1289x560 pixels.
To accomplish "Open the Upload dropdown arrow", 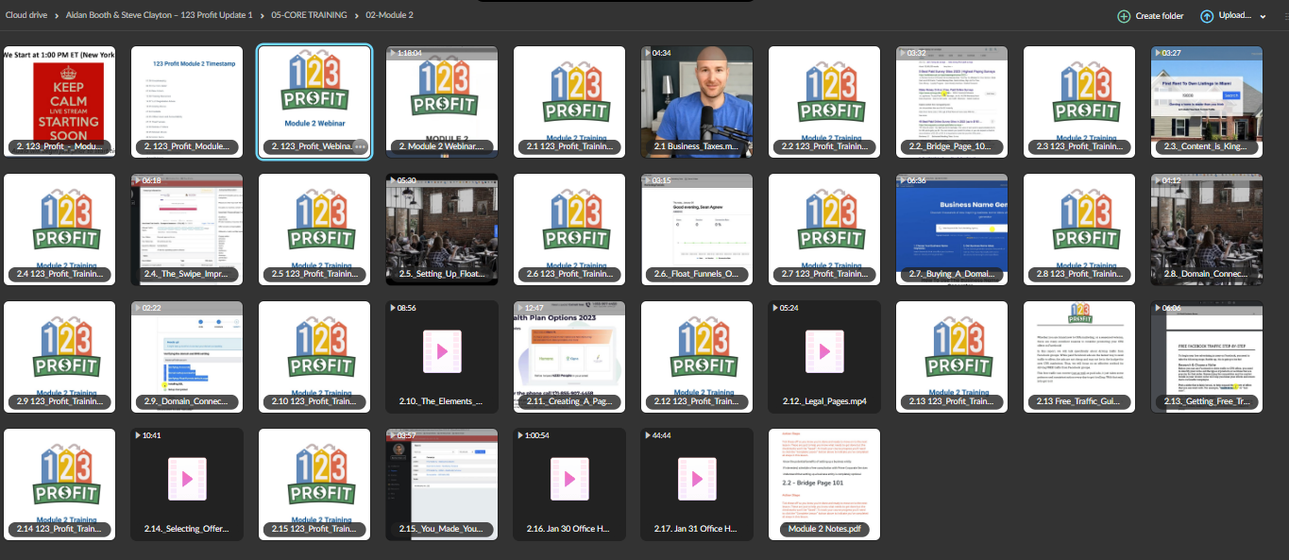I will [1263, 16].
